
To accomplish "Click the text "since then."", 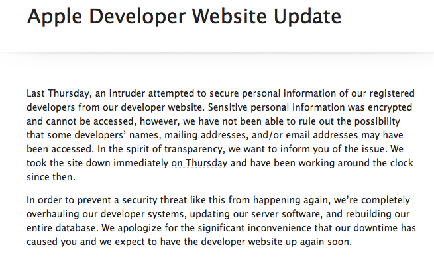I will (51, 177).
